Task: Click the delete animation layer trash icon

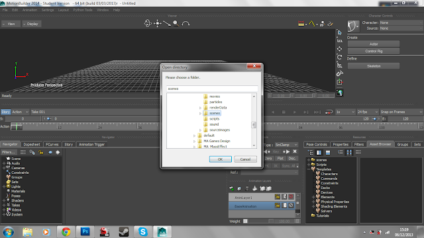Action: pyautogui.click(x=247, y=188)
